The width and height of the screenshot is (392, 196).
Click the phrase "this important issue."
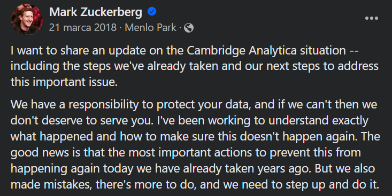64,82
